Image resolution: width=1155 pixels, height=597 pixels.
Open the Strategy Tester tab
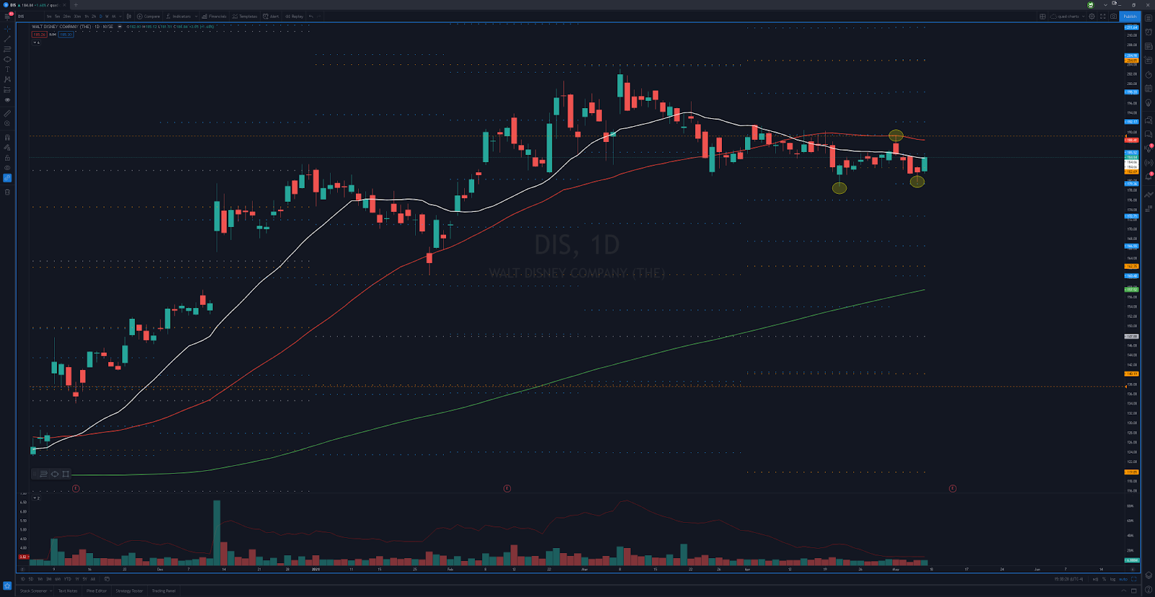click(129, 591)
